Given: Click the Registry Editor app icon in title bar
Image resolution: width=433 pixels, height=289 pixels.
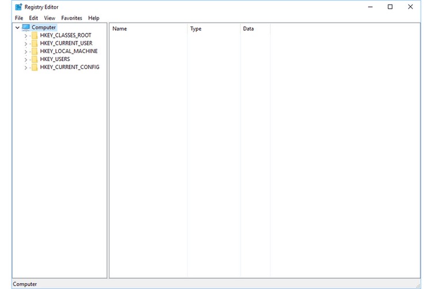Looking at the screenshot, I should click(18, 7).
